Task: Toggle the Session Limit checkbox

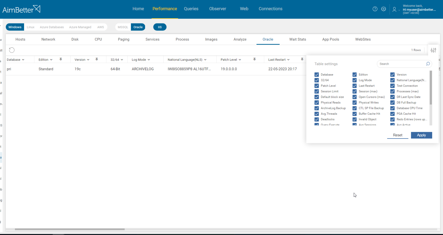Action: (317, 91)
